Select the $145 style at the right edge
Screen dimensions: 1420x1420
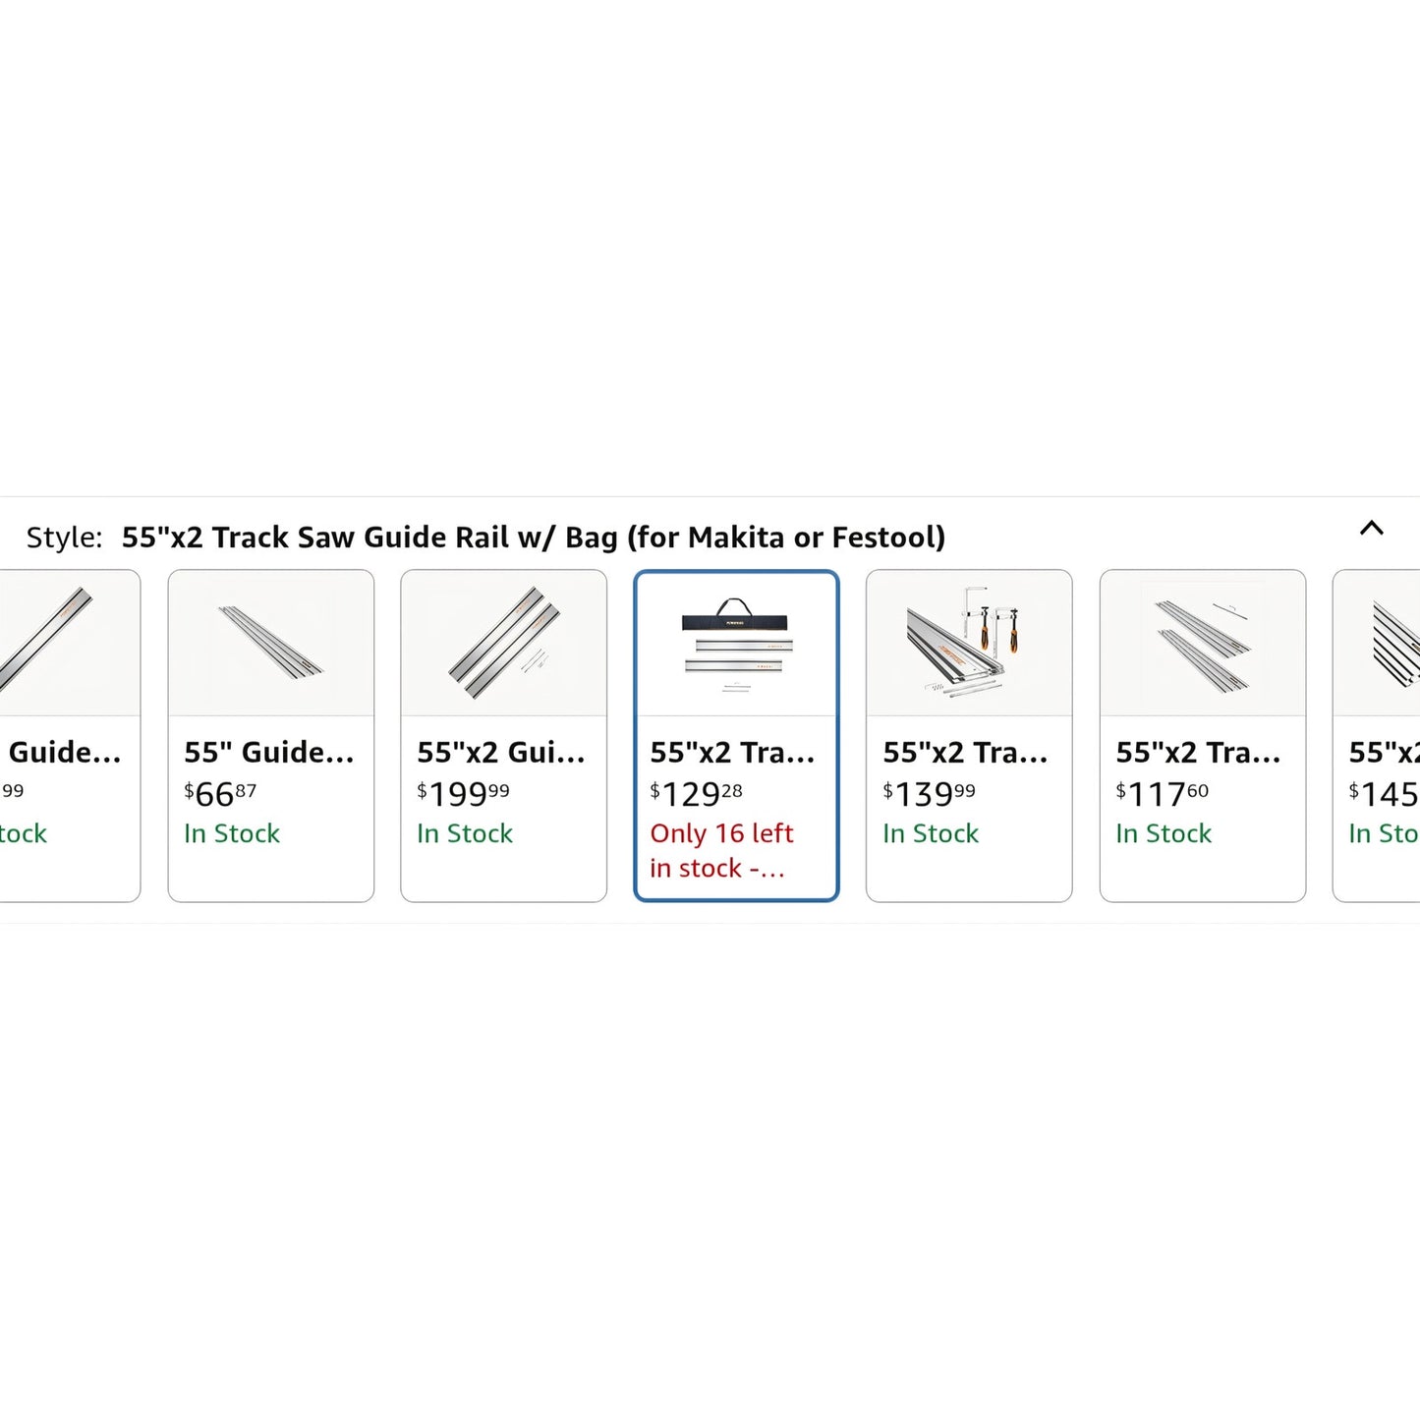coord(1384,793)
